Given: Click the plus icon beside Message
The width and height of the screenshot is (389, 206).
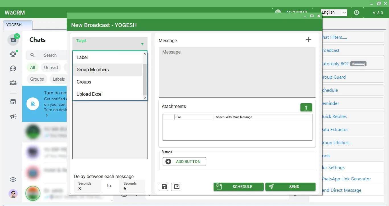Looking at the screenshot, I should click(308, 40).
